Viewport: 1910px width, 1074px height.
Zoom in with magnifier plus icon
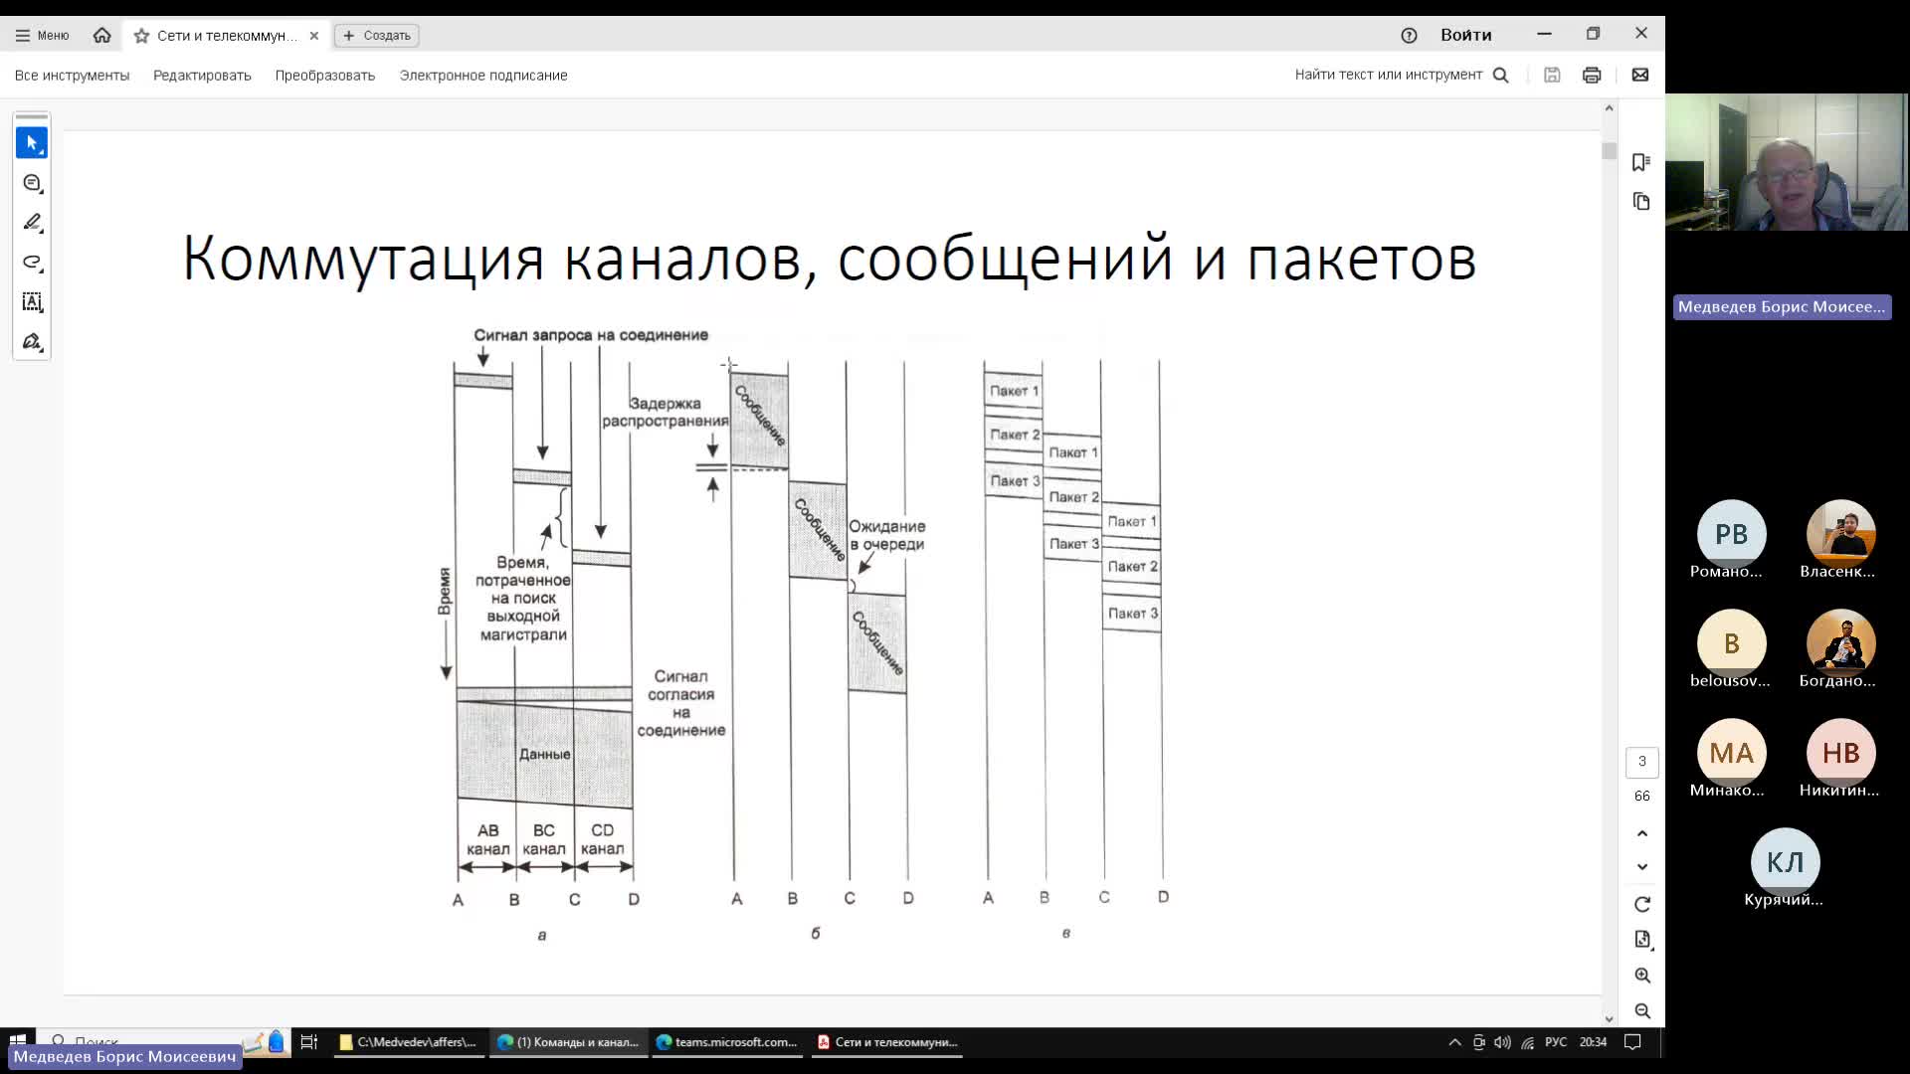(x=1642, y=976)
